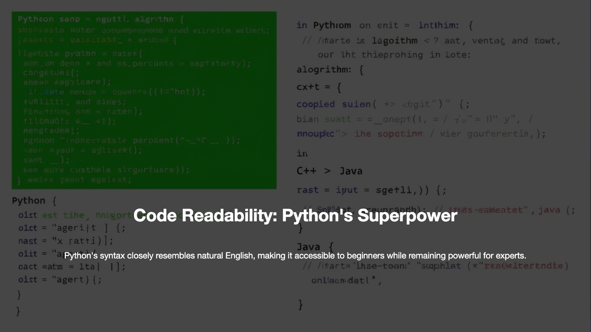Image resolution: width=591 pixels, height=332 pixels.
Task: Click the subtitle about Python's syntax resembling English
Action: point(295,256)
